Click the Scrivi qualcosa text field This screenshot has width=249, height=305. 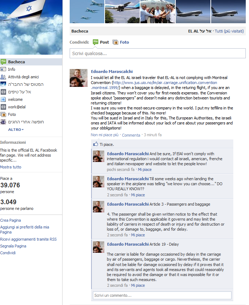tap(158, 53)
